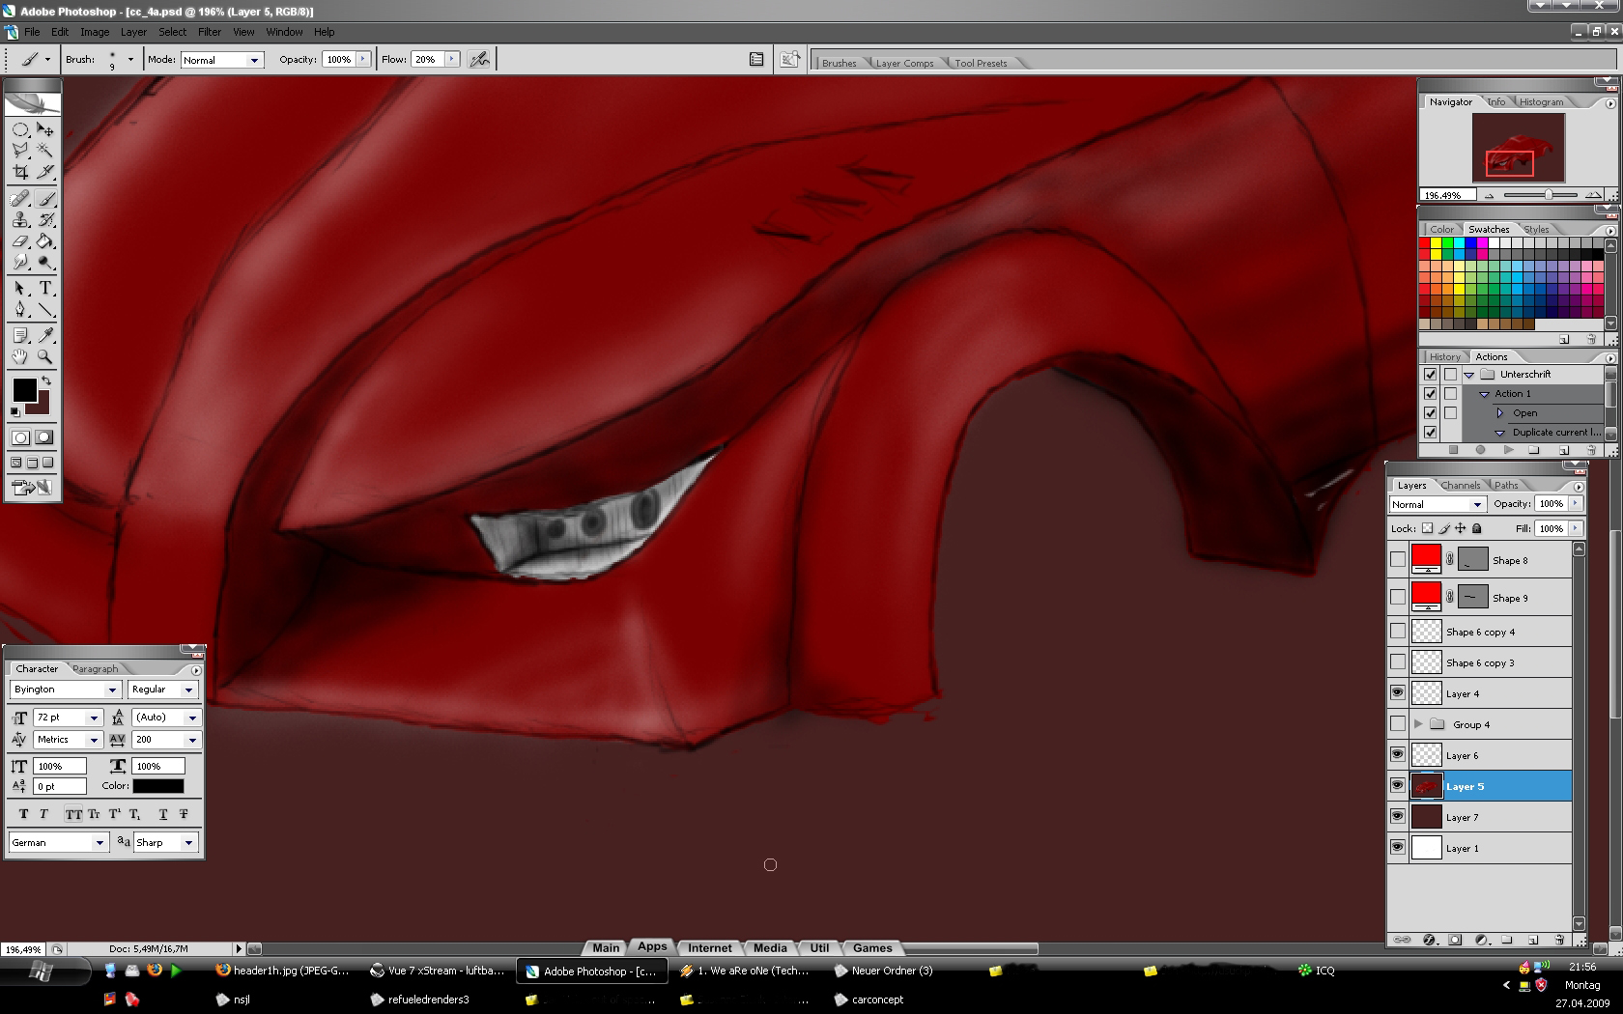Add layer mask in Layers panel
This screenshot has width=1623, height=1014.
(1455, 939)
